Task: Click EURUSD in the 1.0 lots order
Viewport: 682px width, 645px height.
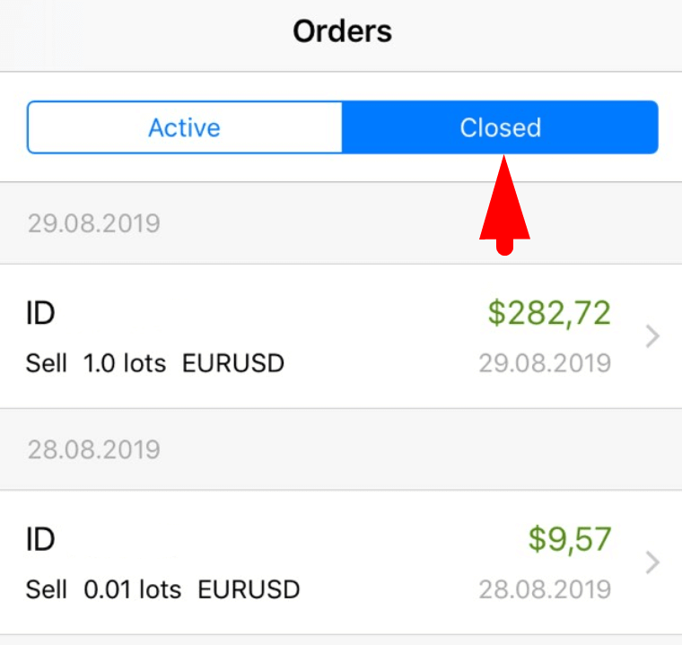Action: pyautogui.click(x=233, y=363)
